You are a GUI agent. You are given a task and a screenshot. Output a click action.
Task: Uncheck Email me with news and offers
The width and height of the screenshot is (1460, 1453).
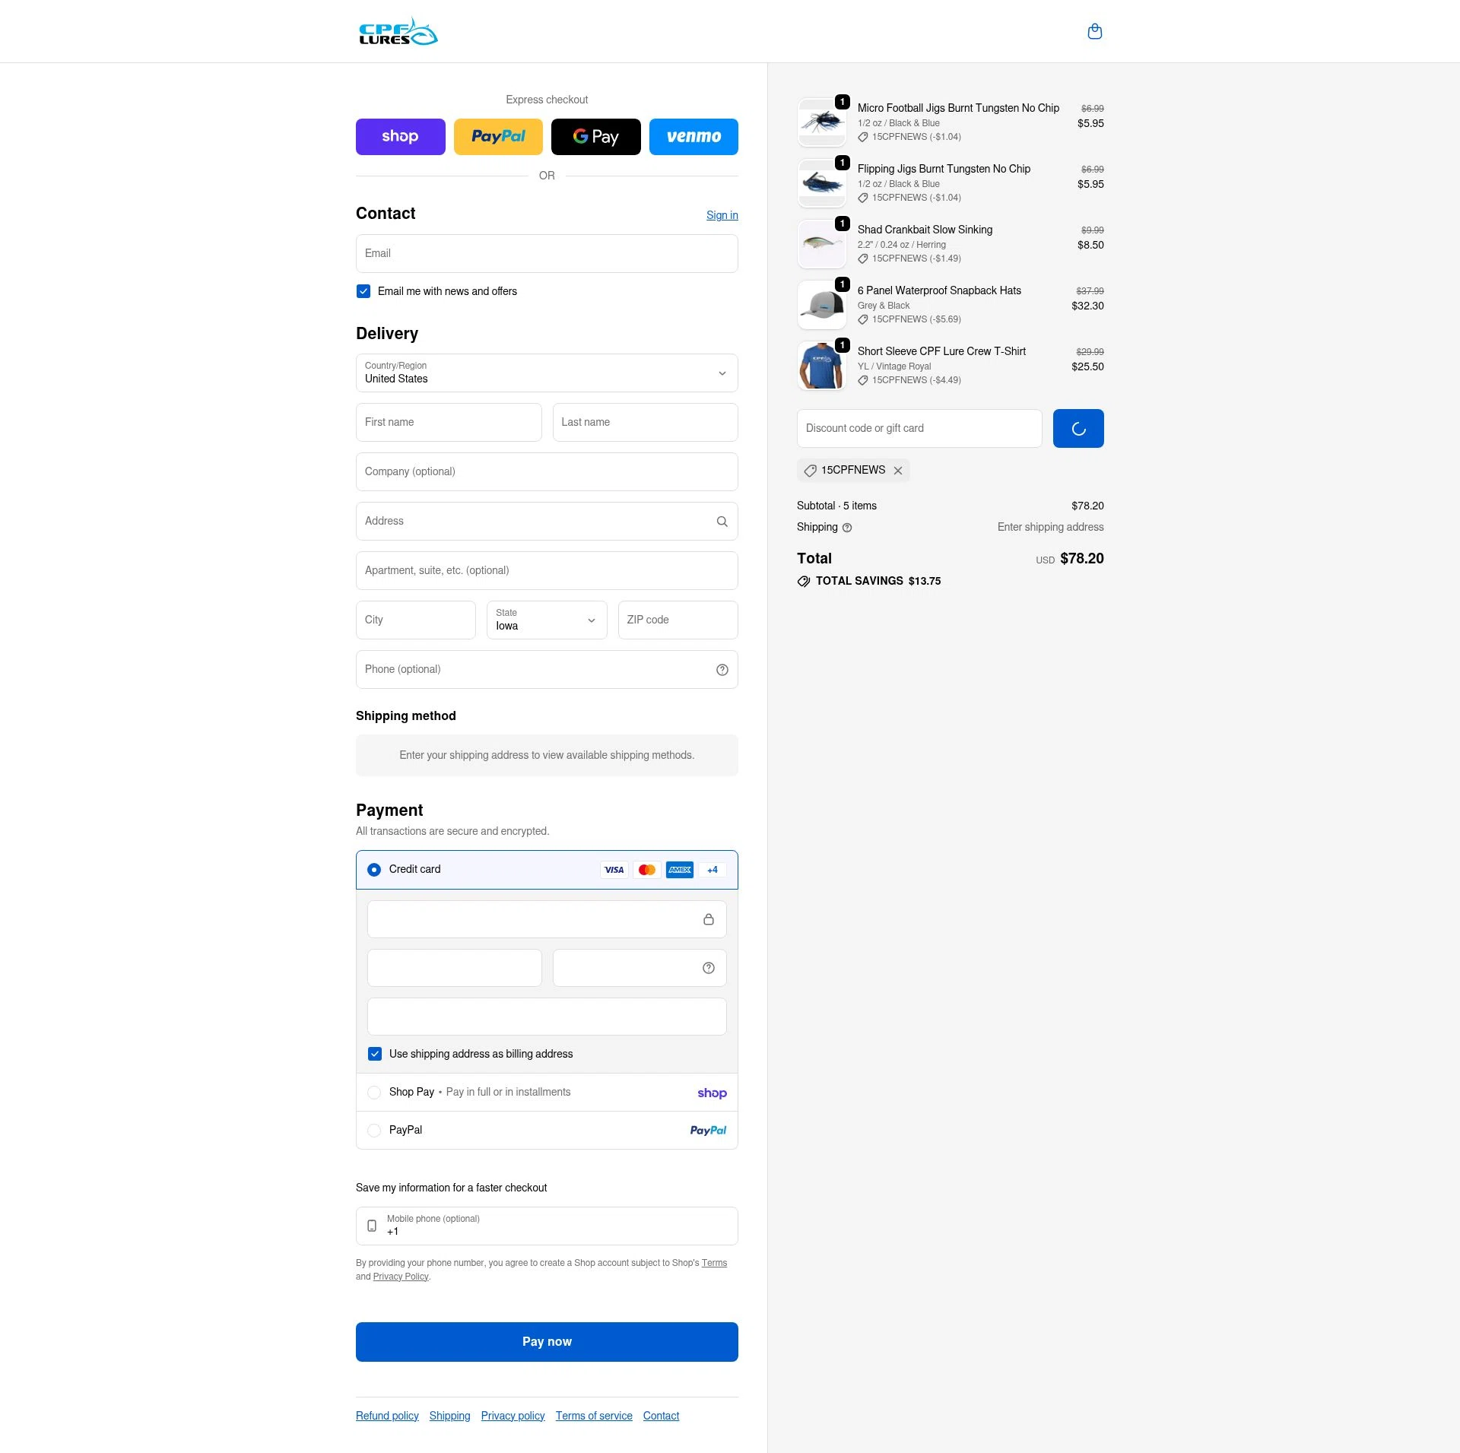pos(363,291)
